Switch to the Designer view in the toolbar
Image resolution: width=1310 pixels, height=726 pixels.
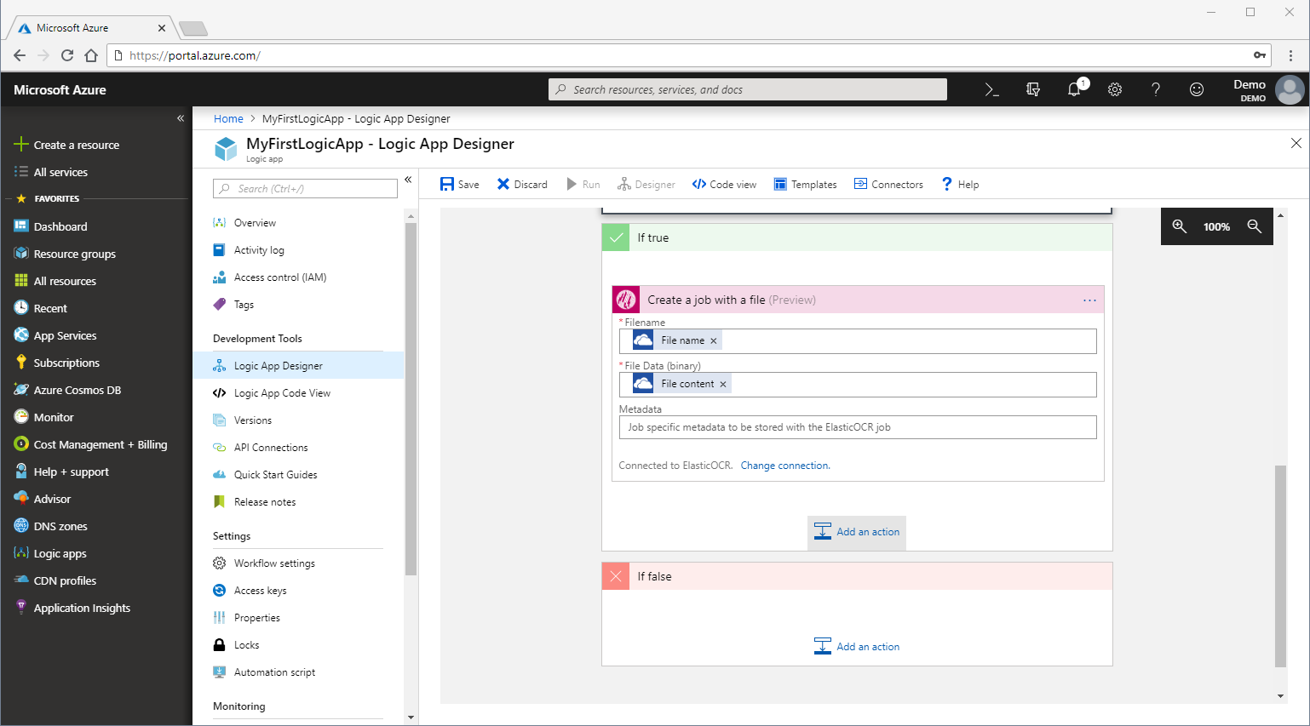coord(646,185)
